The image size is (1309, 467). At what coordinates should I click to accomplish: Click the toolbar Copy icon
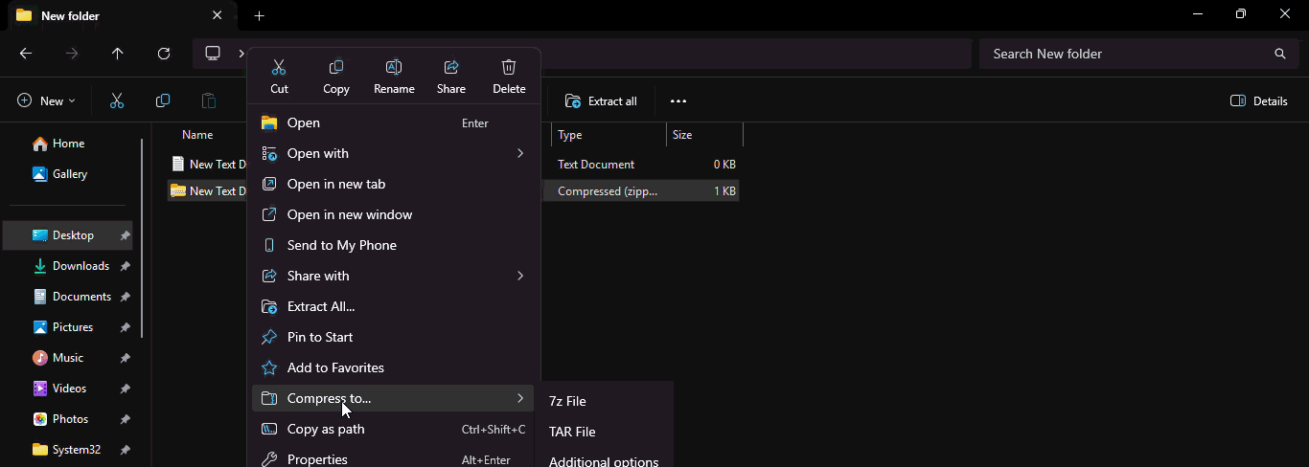tap(163, 100)
